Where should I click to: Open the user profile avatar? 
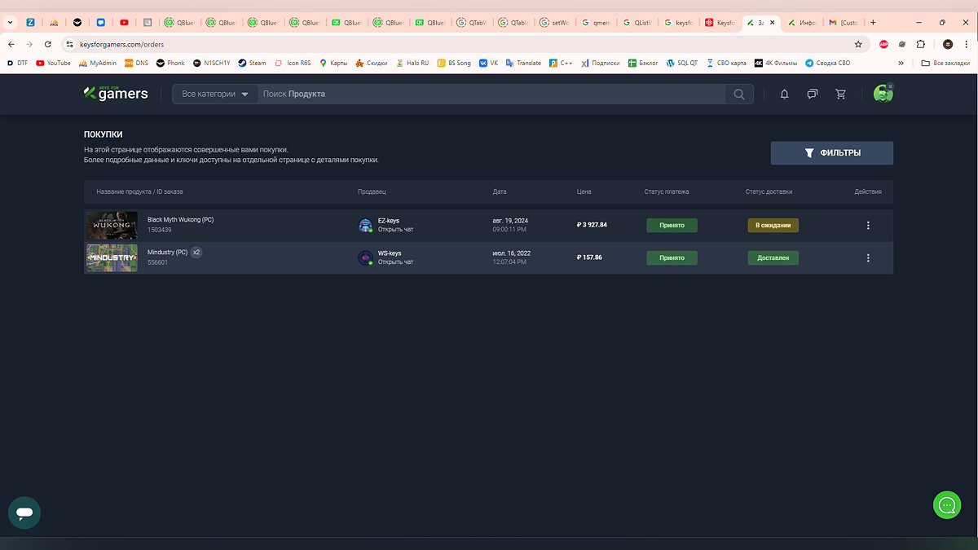click(883, 94)
